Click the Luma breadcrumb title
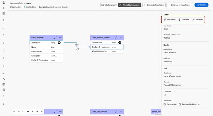213x116 pixels. point(28,3)
